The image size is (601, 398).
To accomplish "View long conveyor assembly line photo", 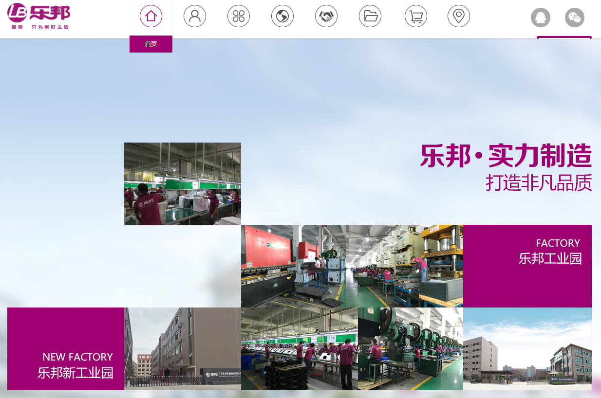I will (x=300, y=349).
